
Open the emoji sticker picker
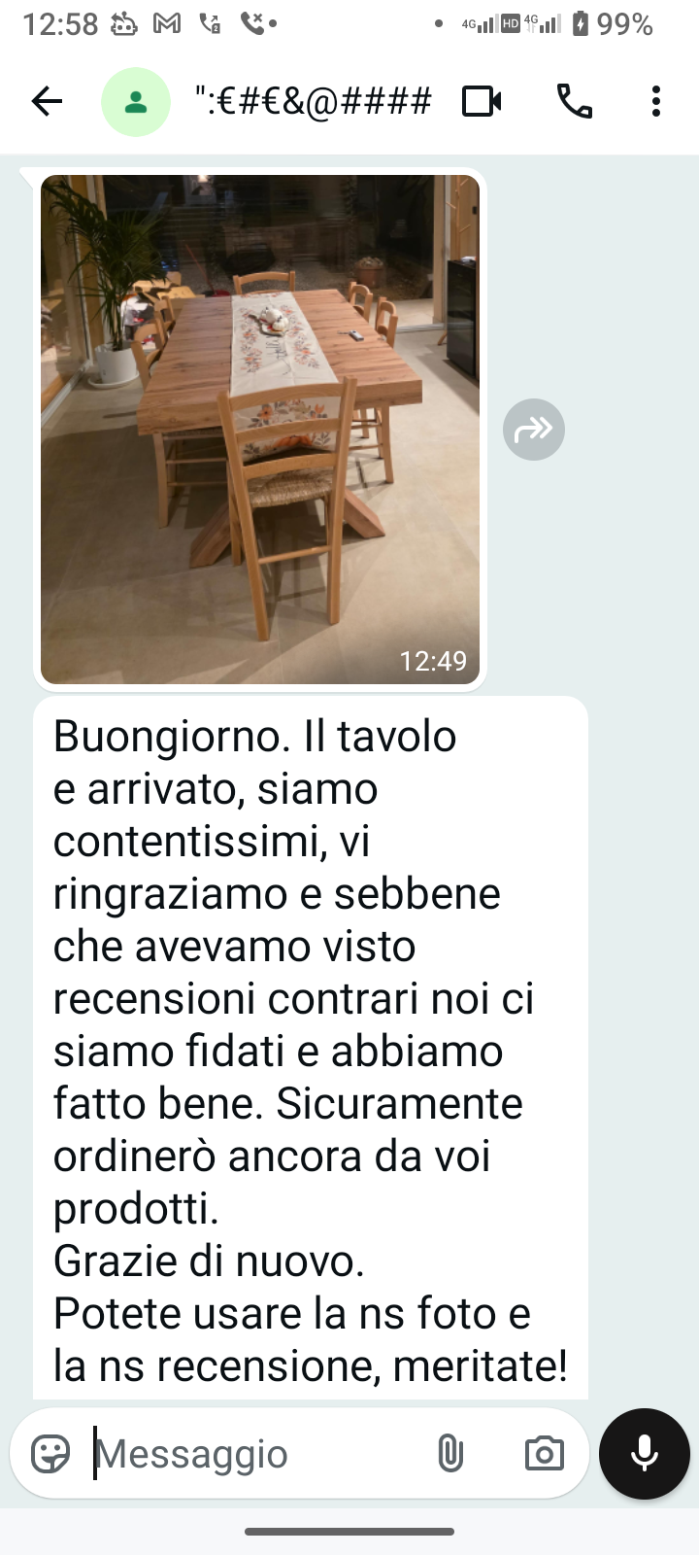coord(50,1454)
